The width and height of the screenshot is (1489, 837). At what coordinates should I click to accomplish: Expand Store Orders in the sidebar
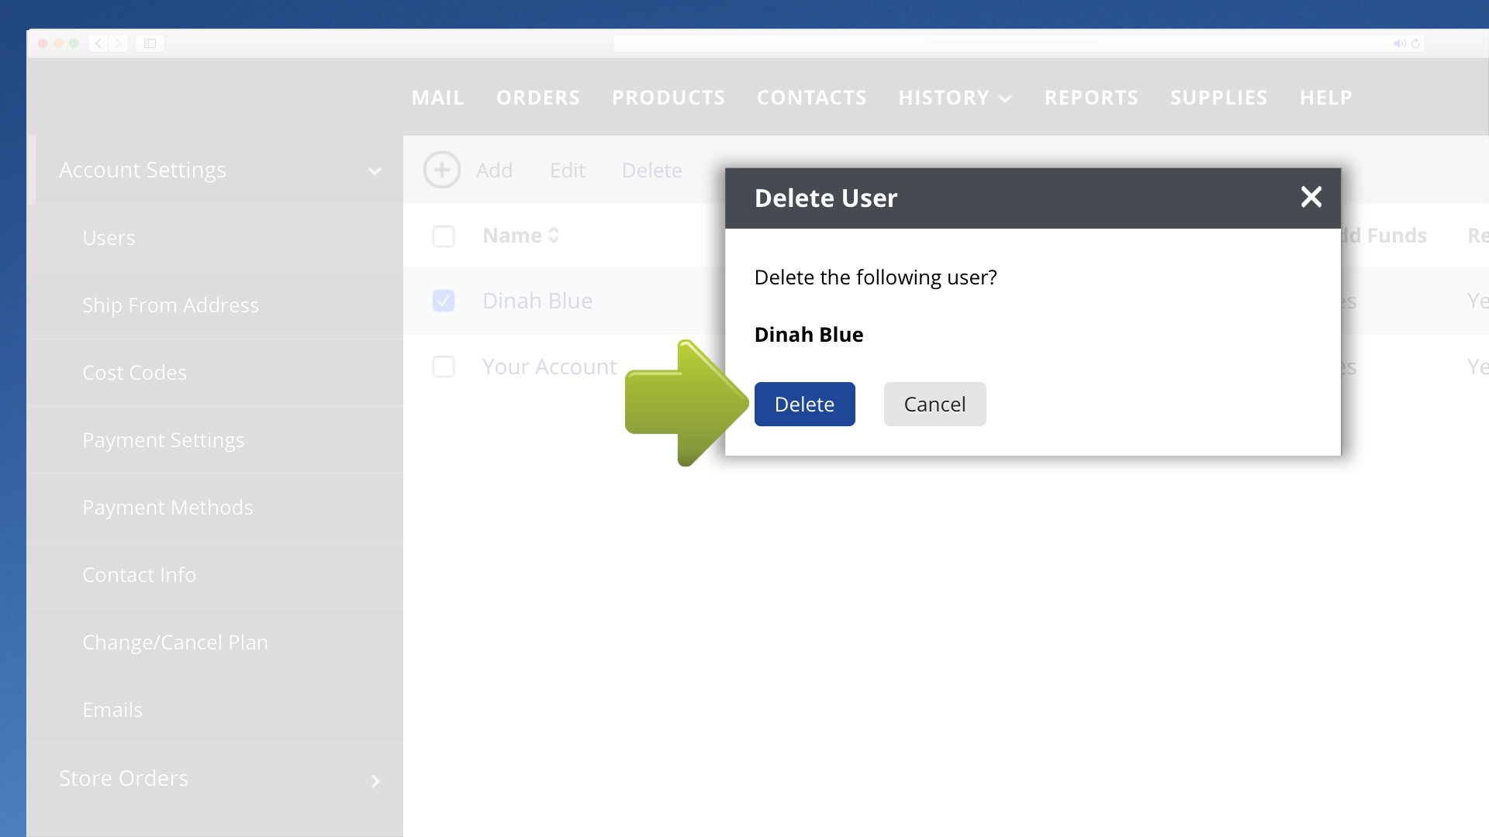[376, 781]
